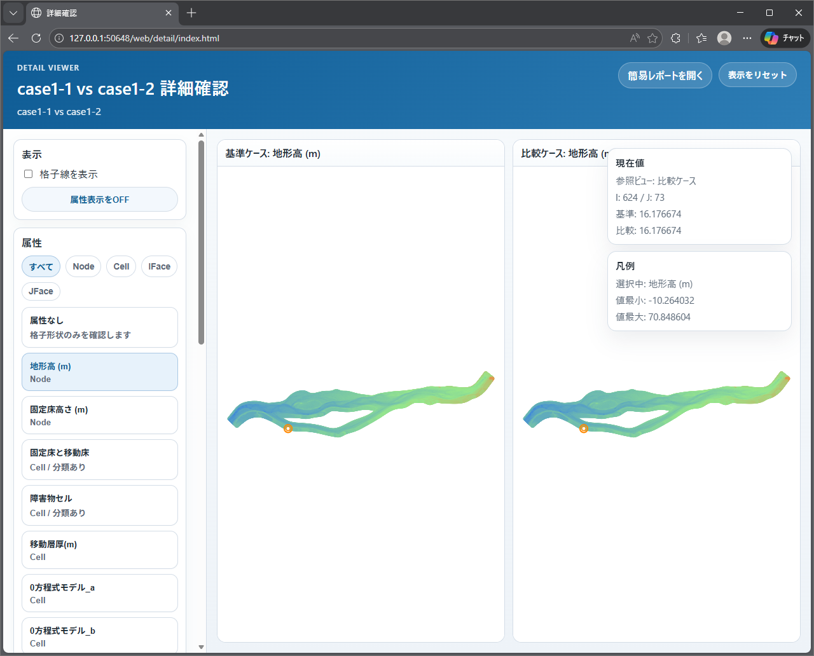This screenshot has width=814, height=656.
Task: Open the browser Settings and more menu
Action: (747, 38)
